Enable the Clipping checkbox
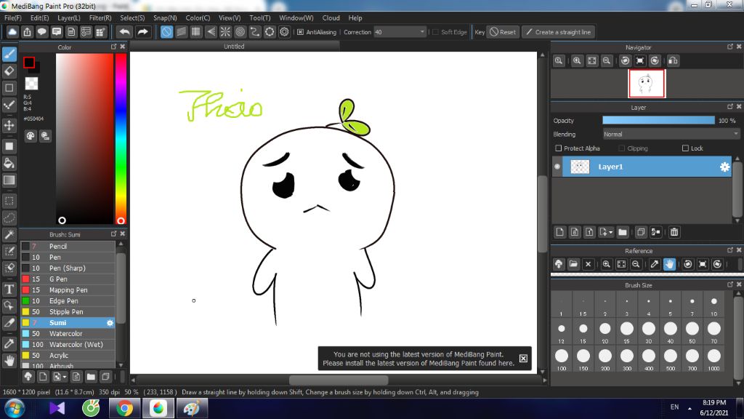744x419 pixels. click(x=622, y=148)
